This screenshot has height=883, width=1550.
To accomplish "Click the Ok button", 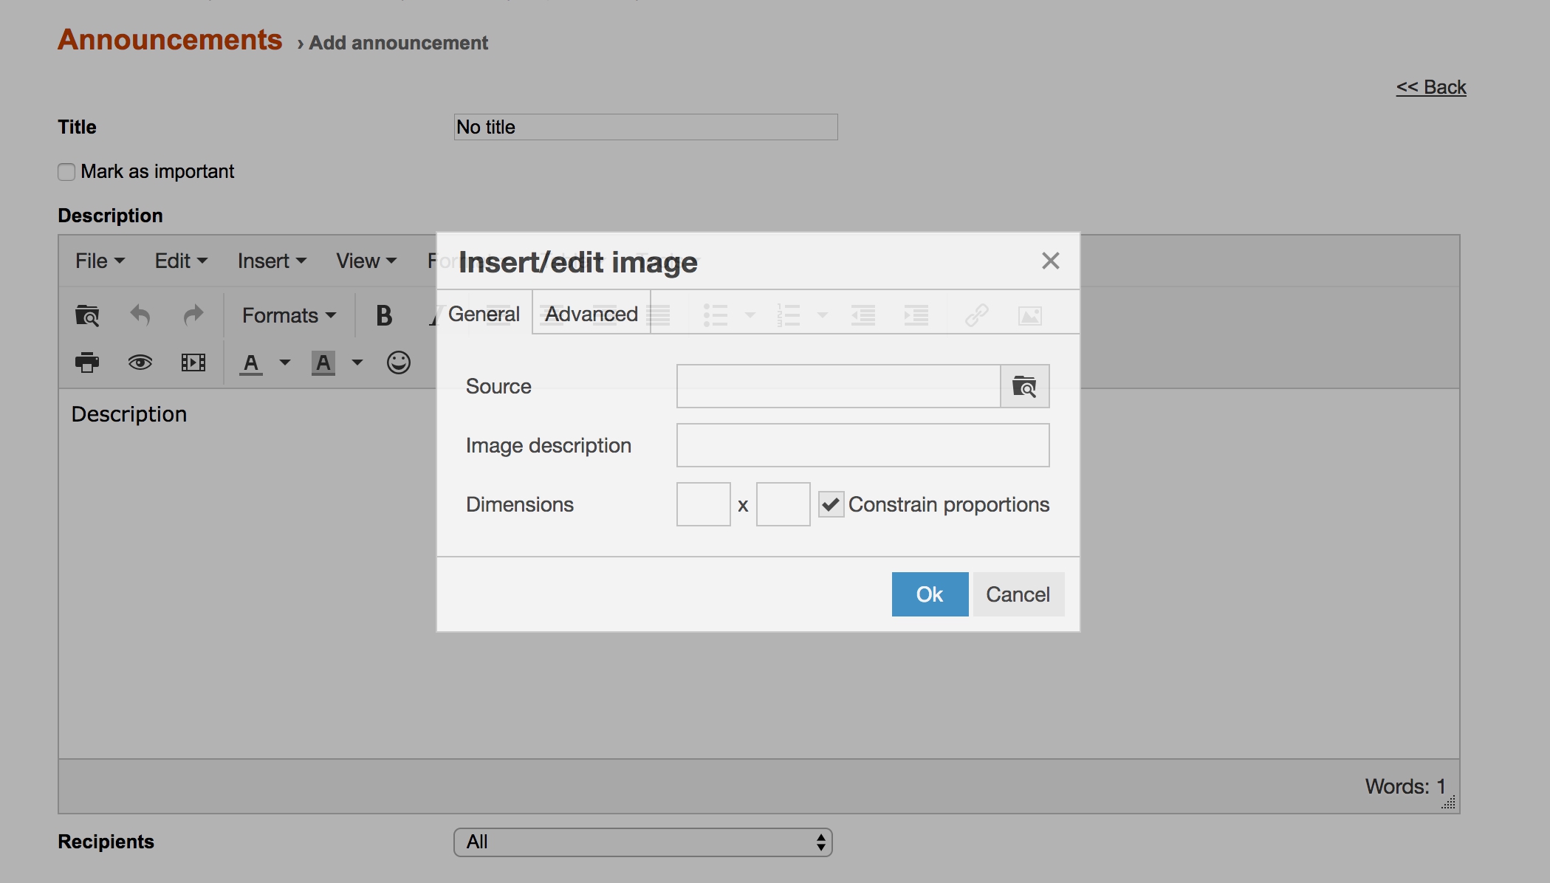I will click(929, 594).
